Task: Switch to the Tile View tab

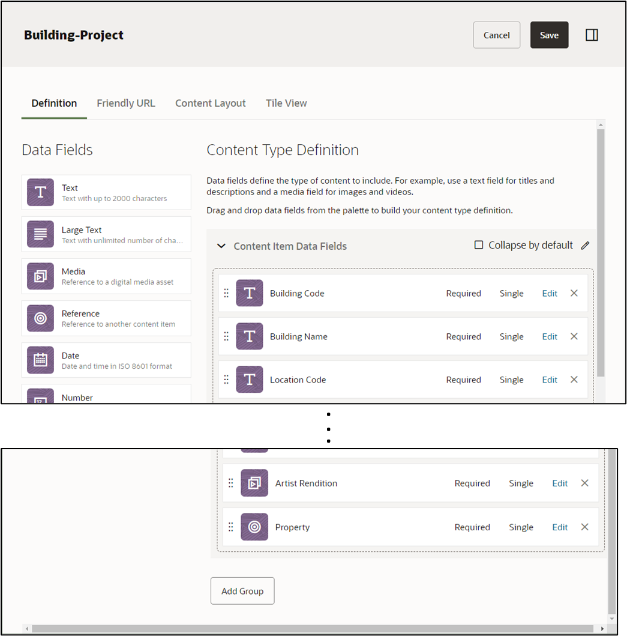Action: [286, 103]
